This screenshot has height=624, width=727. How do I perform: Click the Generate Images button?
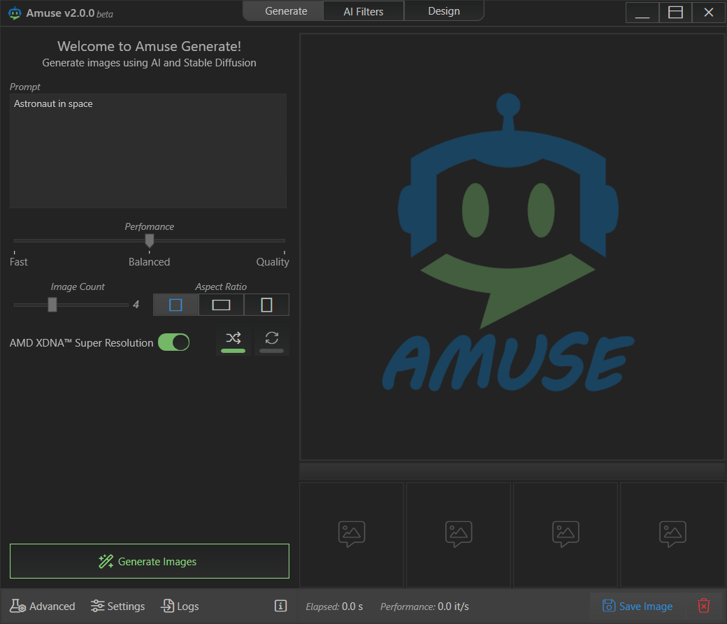pyautogui.click(x=149, y=561)
